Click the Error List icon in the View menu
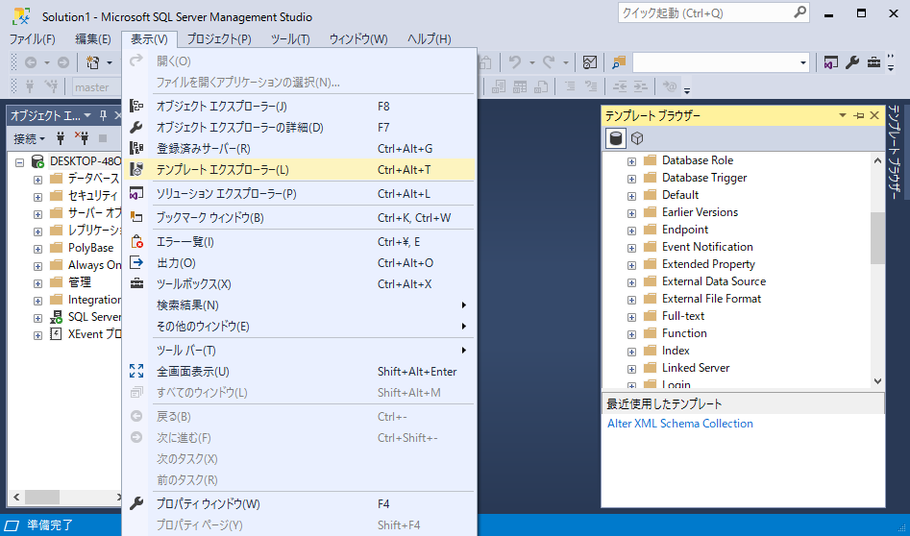This screenshot has width=910, height=536. click(136, 242)
